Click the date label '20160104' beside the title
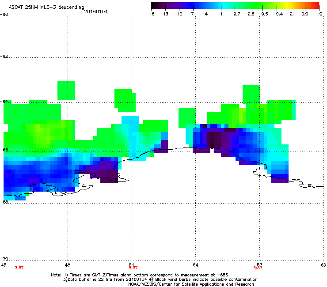The image size is (327, 287). 96,11
